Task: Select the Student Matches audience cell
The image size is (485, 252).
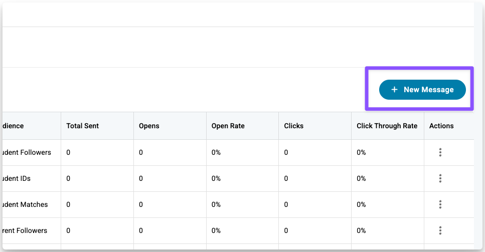Action: (25, 204)
